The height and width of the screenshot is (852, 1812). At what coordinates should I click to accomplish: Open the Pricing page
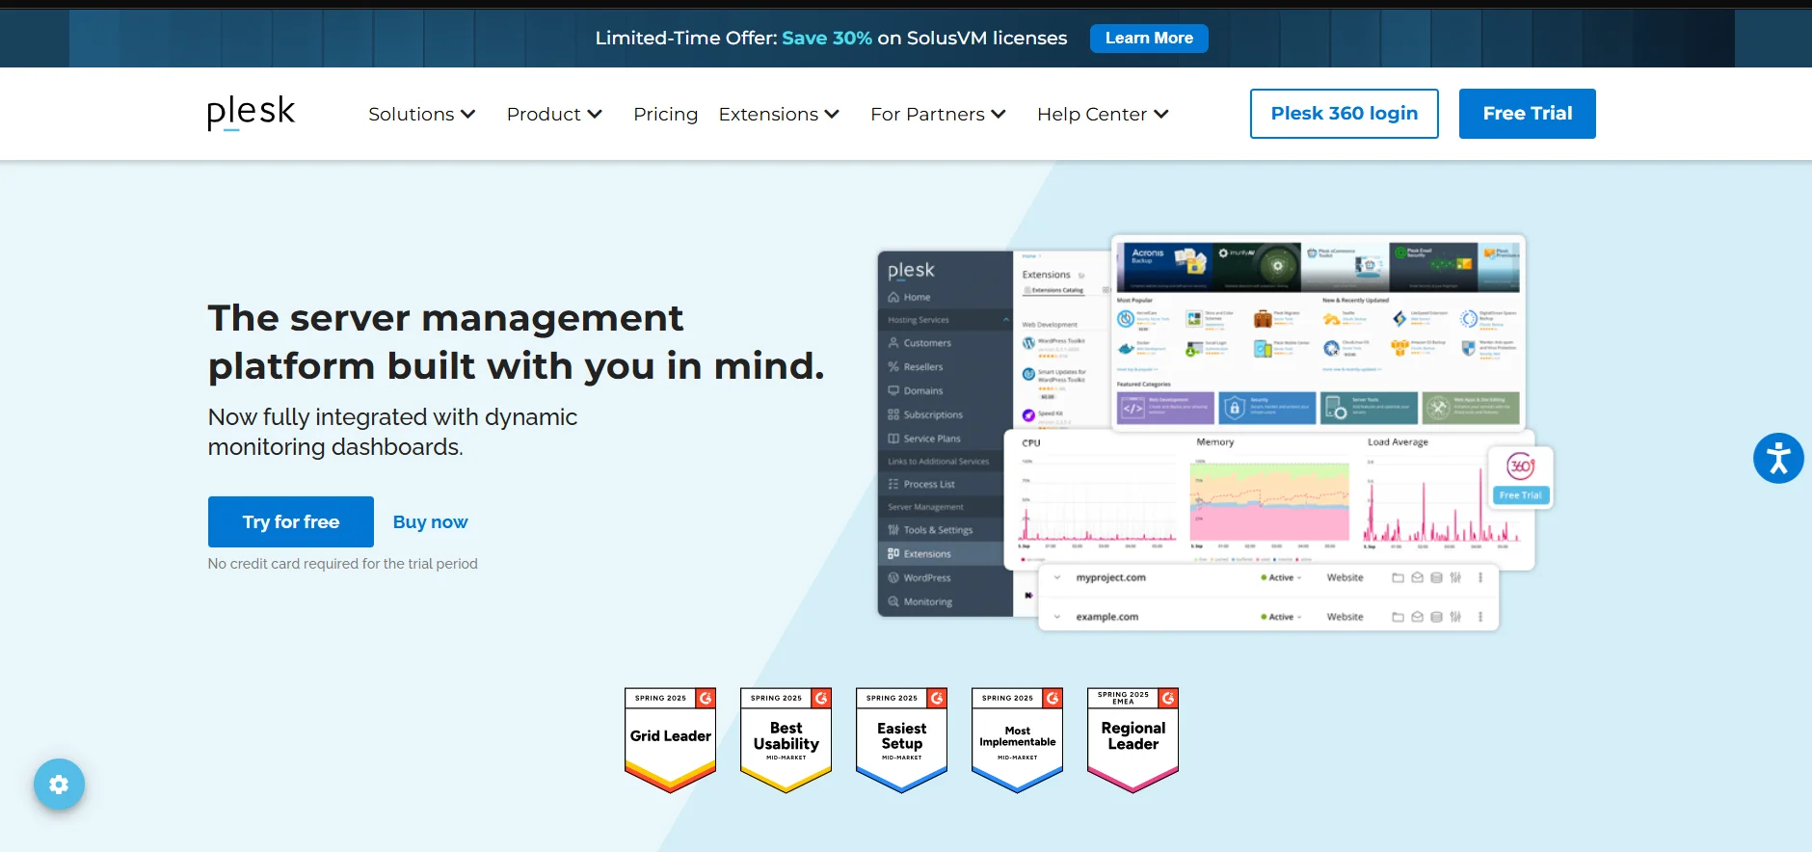tap(665, 114)
